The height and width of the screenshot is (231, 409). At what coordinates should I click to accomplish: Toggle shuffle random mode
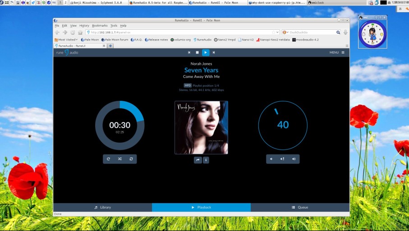pos(119,159)
